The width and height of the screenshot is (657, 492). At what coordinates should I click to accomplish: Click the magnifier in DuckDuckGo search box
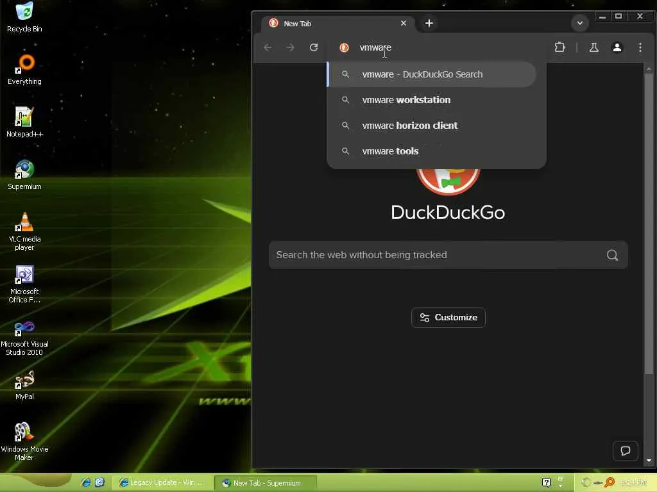[x=612, y=255]
